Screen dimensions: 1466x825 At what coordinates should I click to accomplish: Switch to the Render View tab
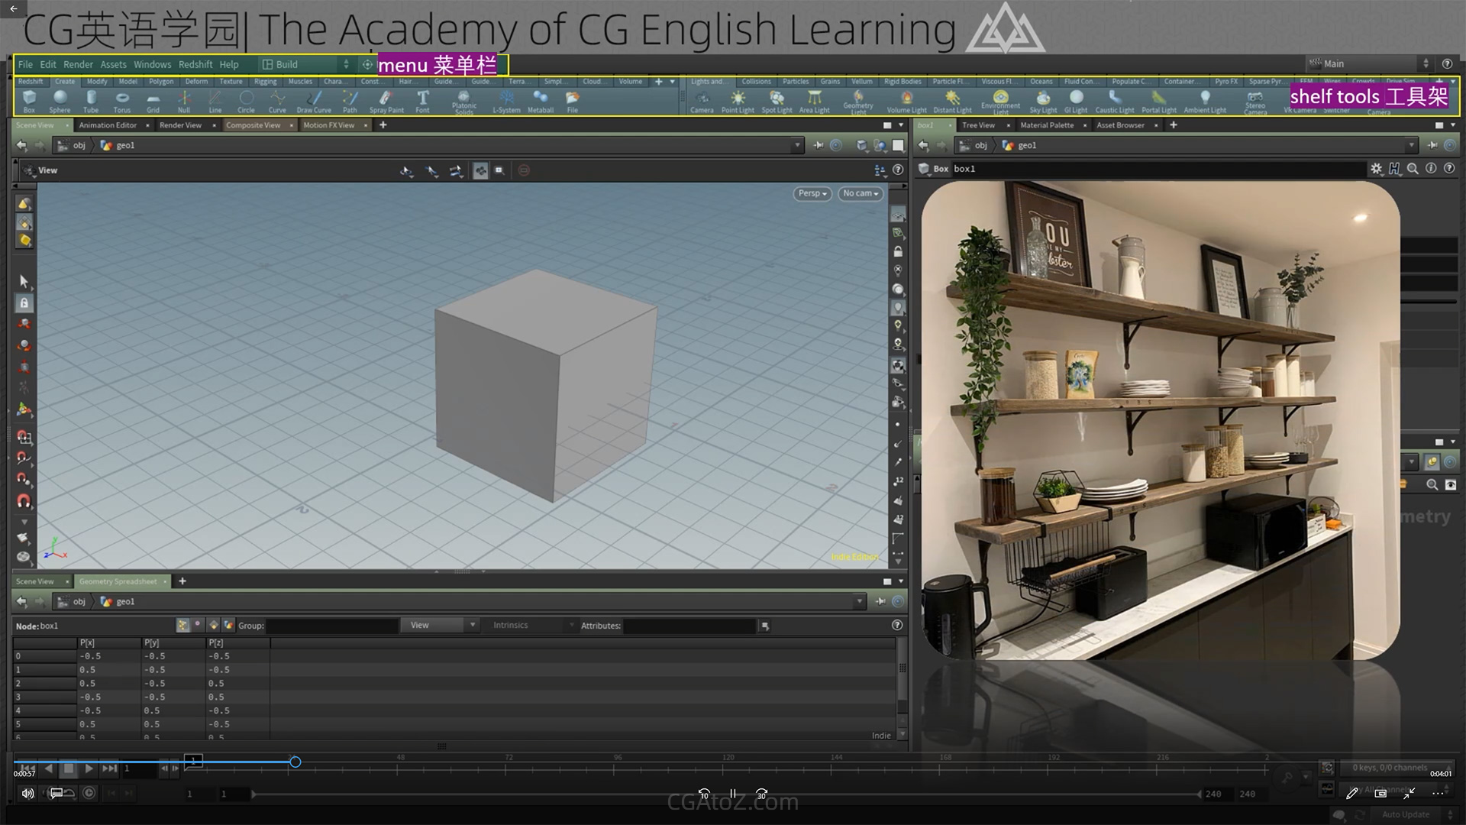(x=180, y=125)
